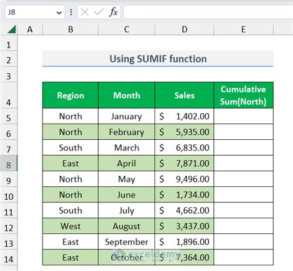Select the West region cell
Viewport: 293px width, 271px height.
click(x=70, y=226)
